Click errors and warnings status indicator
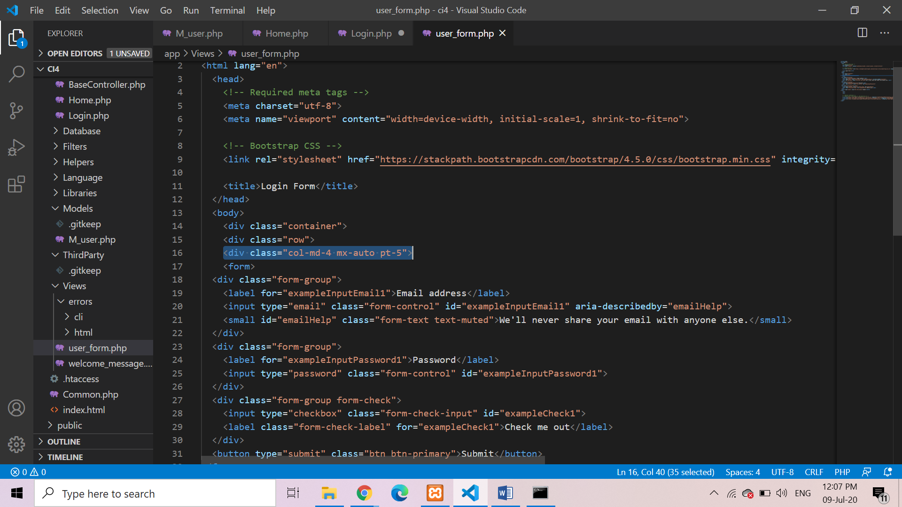Image resolution: width=902 pixels, height=507 pixels. (x=28, y=472)
